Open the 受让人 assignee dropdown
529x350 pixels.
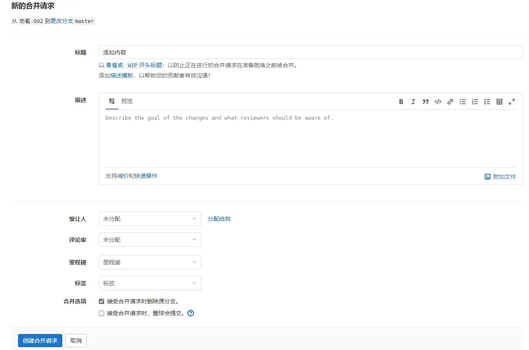150,219
